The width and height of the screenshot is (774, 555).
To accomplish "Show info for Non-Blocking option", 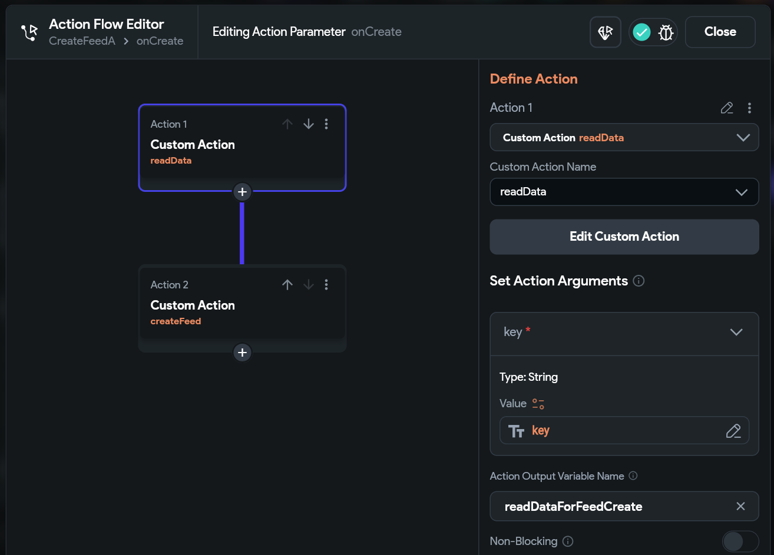I will coord(568,541).
